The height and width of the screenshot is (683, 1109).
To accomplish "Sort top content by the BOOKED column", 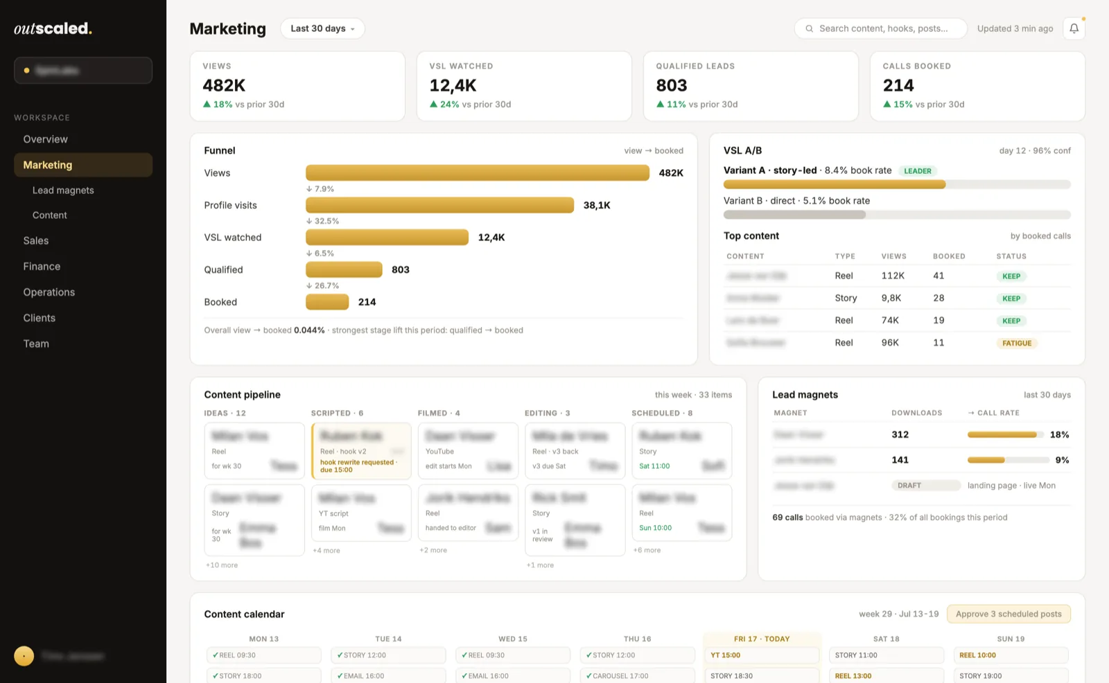I will (x=949, y=256).
